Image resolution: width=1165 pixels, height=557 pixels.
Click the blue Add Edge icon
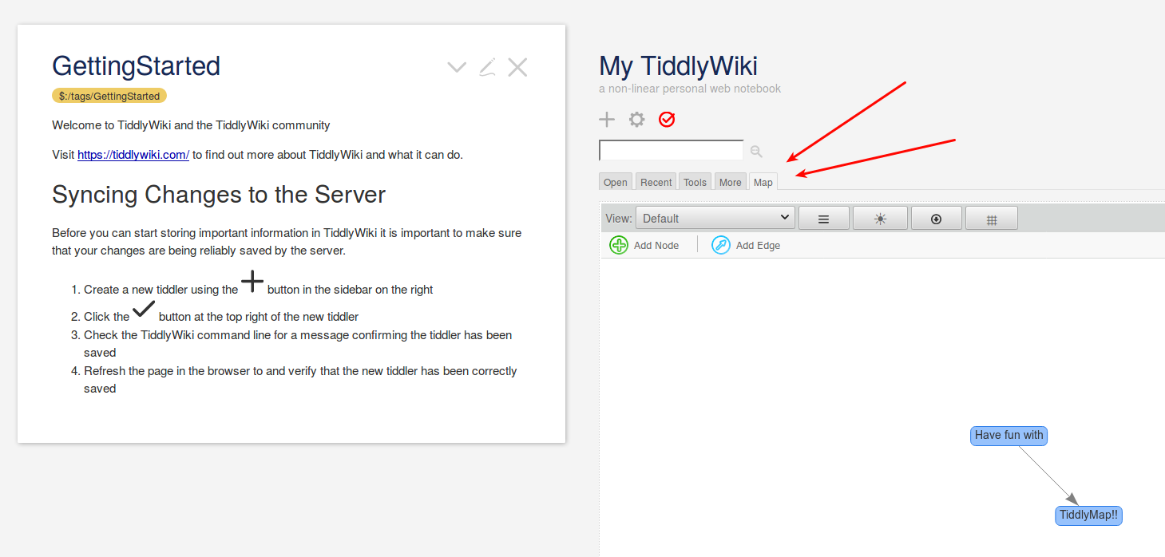click(721, 245)
